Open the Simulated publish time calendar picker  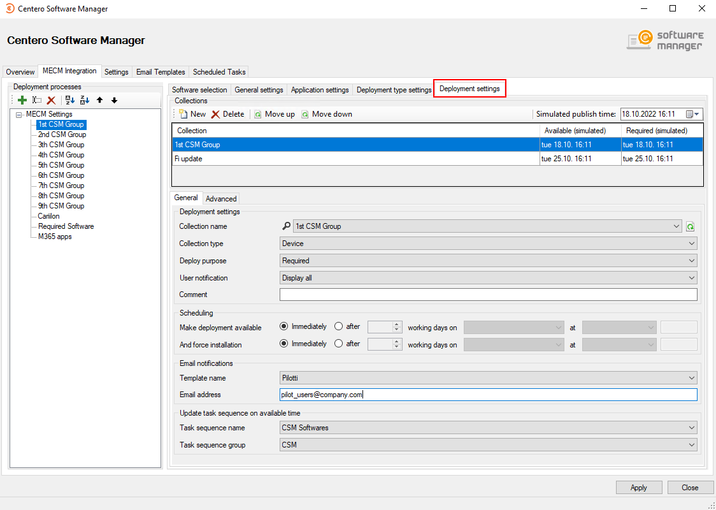pos(692,114)
